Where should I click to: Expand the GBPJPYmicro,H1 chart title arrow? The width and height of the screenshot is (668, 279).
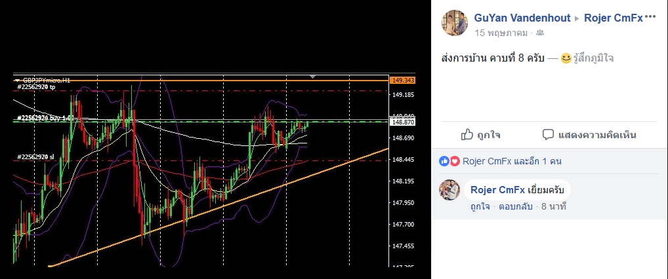pyautogui.click(x=17, y=80)
